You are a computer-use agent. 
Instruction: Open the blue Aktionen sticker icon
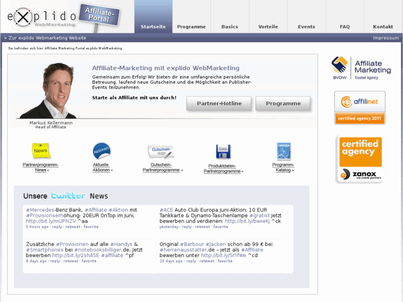click(x=101, y=151)
